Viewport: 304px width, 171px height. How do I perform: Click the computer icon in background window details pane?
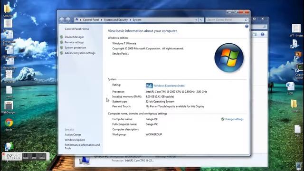click(x=85, y=161)
